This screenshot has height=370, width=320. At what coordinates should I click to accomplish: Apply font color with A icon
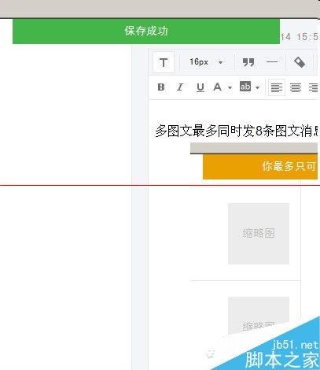pyautogui.click(x=217, y=87)
